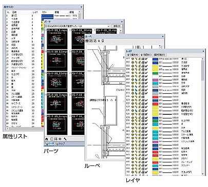Click the home icon in Parts panel
The image size is (208, 187).
[x=47, y=139]
